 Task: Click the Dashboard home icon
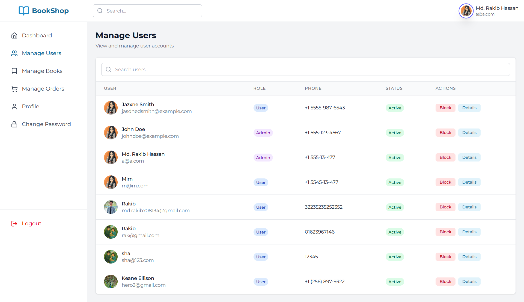[x=14, y=36]
